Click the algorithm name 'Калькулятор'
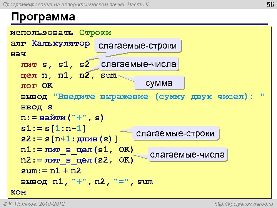277x208 pixels. pos(61,43)
